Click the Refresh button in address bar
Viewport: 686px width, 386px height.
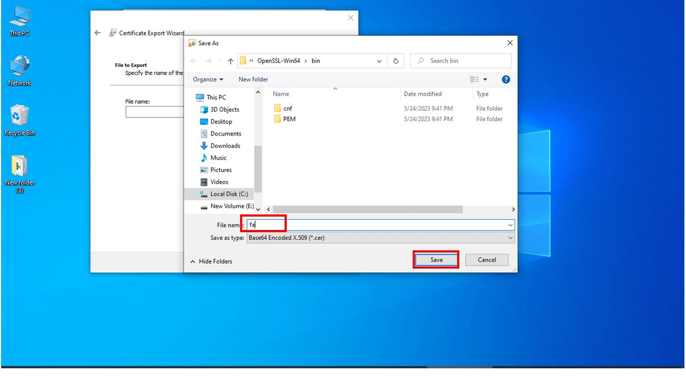[396, 61]
